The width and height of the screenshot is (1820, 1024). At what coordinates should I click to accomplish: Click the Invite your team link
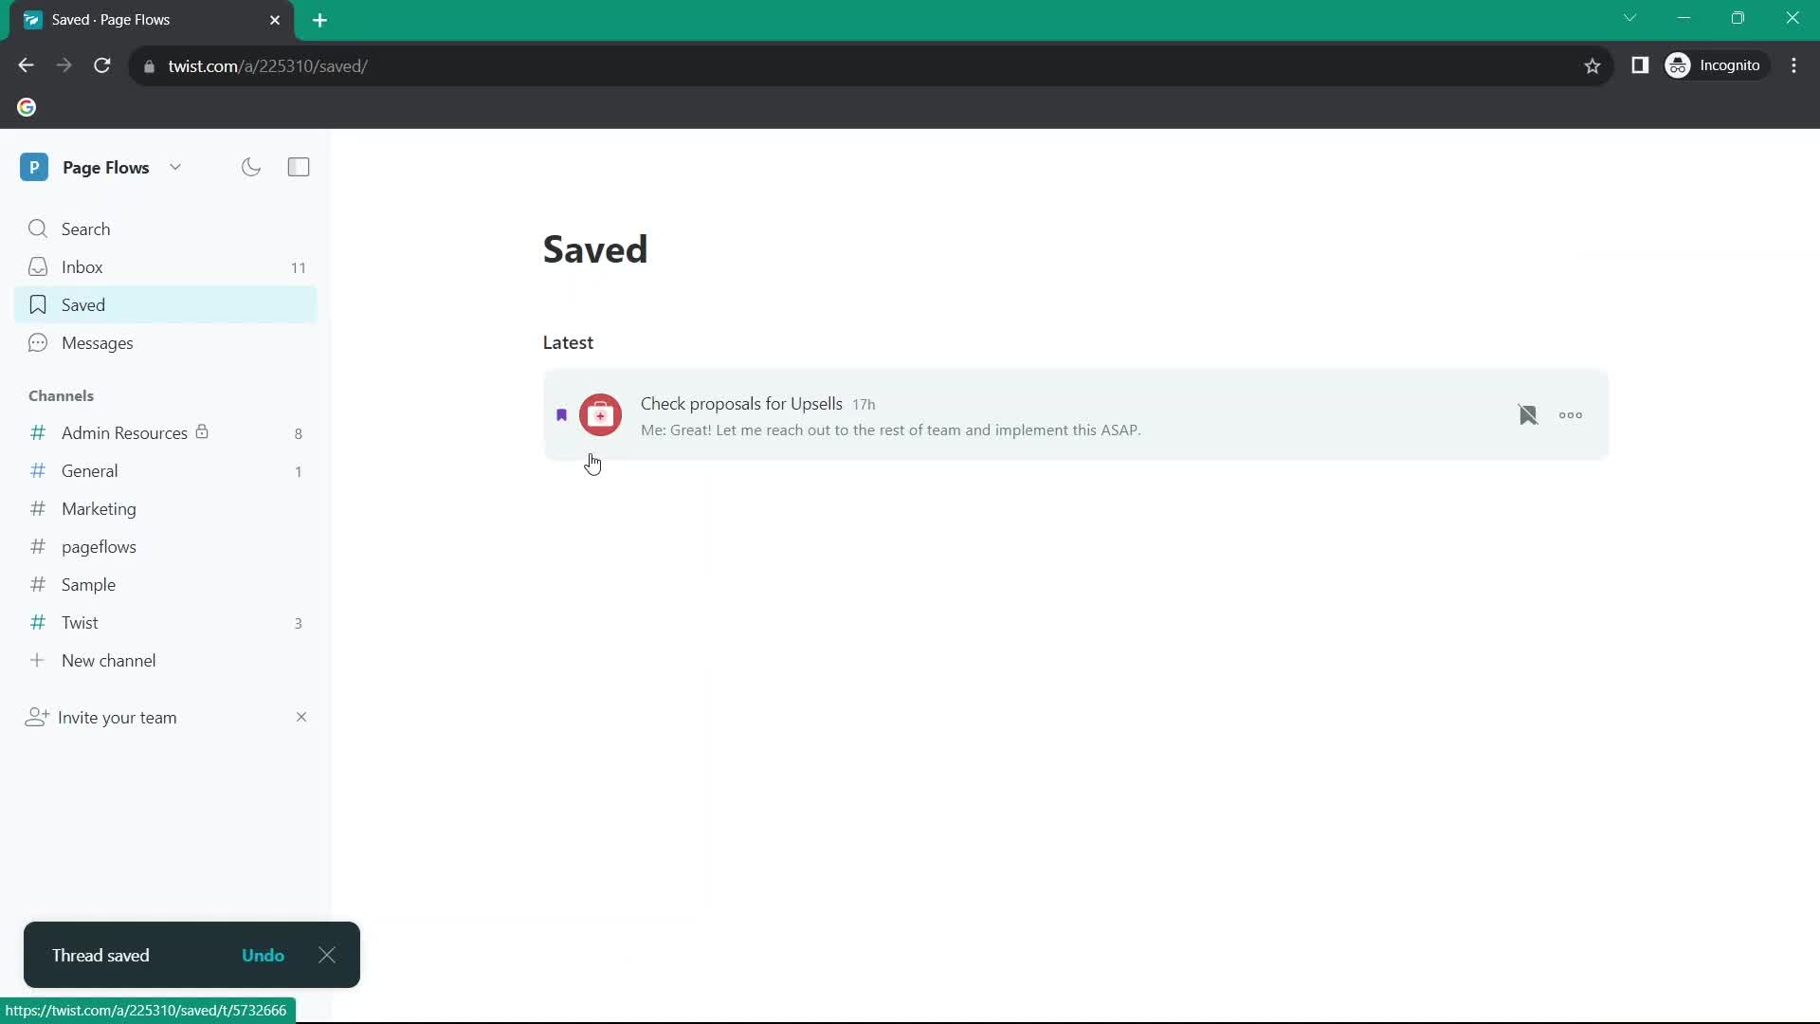[x=118, y=717]
